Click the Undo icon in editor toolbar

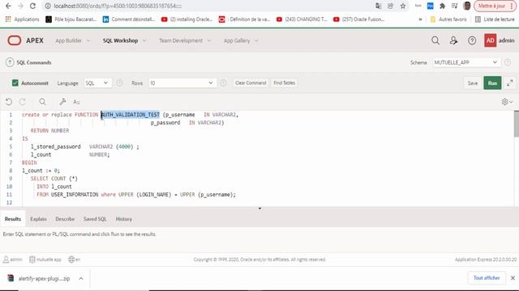point(9,102)
